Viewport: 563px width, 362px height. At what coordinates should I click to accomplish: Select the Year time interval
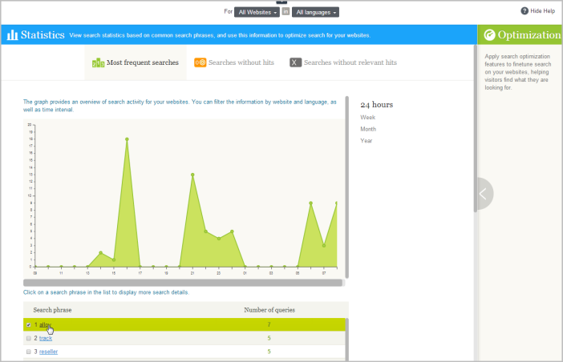[367, 140]
